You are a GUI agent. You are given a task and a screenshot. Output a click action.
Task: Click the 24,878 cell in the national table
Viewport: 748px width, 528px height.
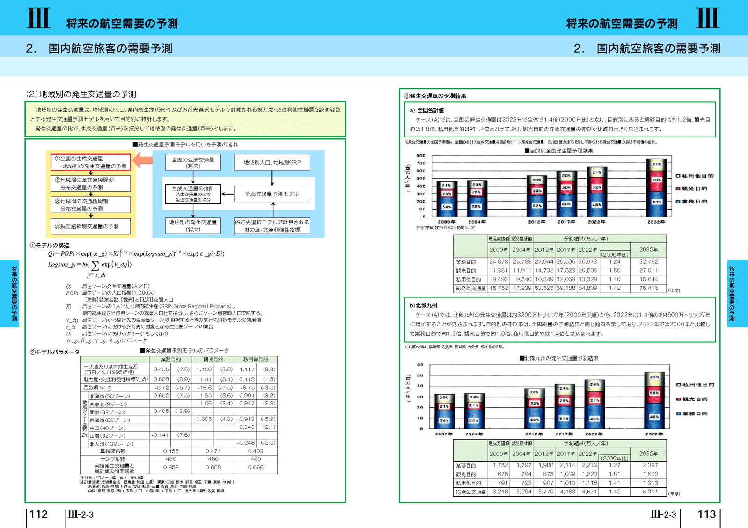499,262
